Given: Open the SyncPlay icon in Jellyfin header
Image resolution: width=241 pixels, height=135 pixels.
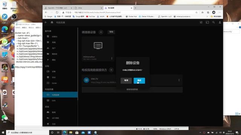Looking at the screenshot, I should click(x=201, y=22).
